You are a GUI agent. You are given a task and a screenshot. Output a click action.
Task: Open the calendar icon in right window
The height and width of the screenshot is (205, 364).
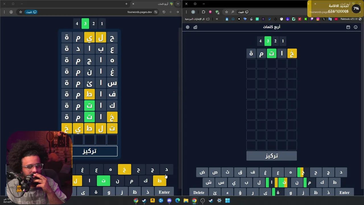pyautogui.click(x=348, y=27)
